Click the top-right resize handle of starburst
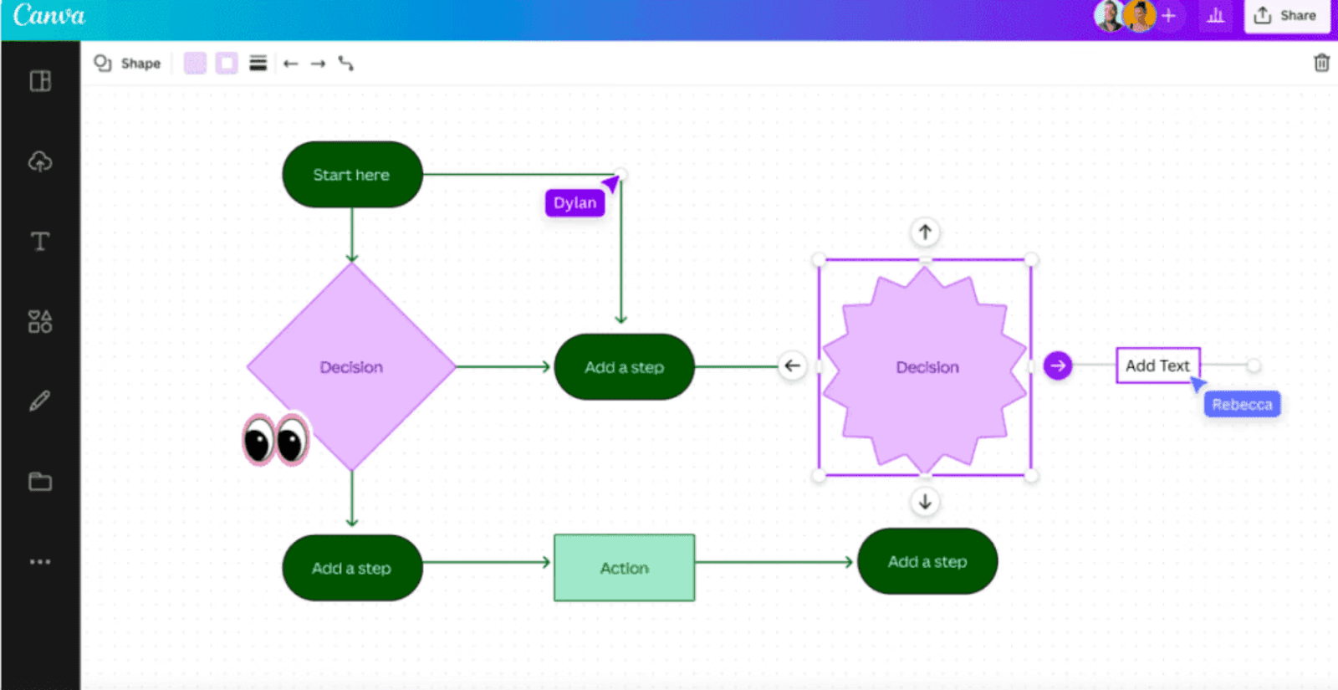This screenshot has height=690, width=1338. point(1032,260)
